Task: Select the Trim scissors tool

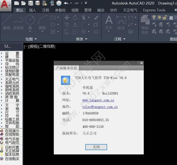Action: pyautogui.click(x=84, y=18)
